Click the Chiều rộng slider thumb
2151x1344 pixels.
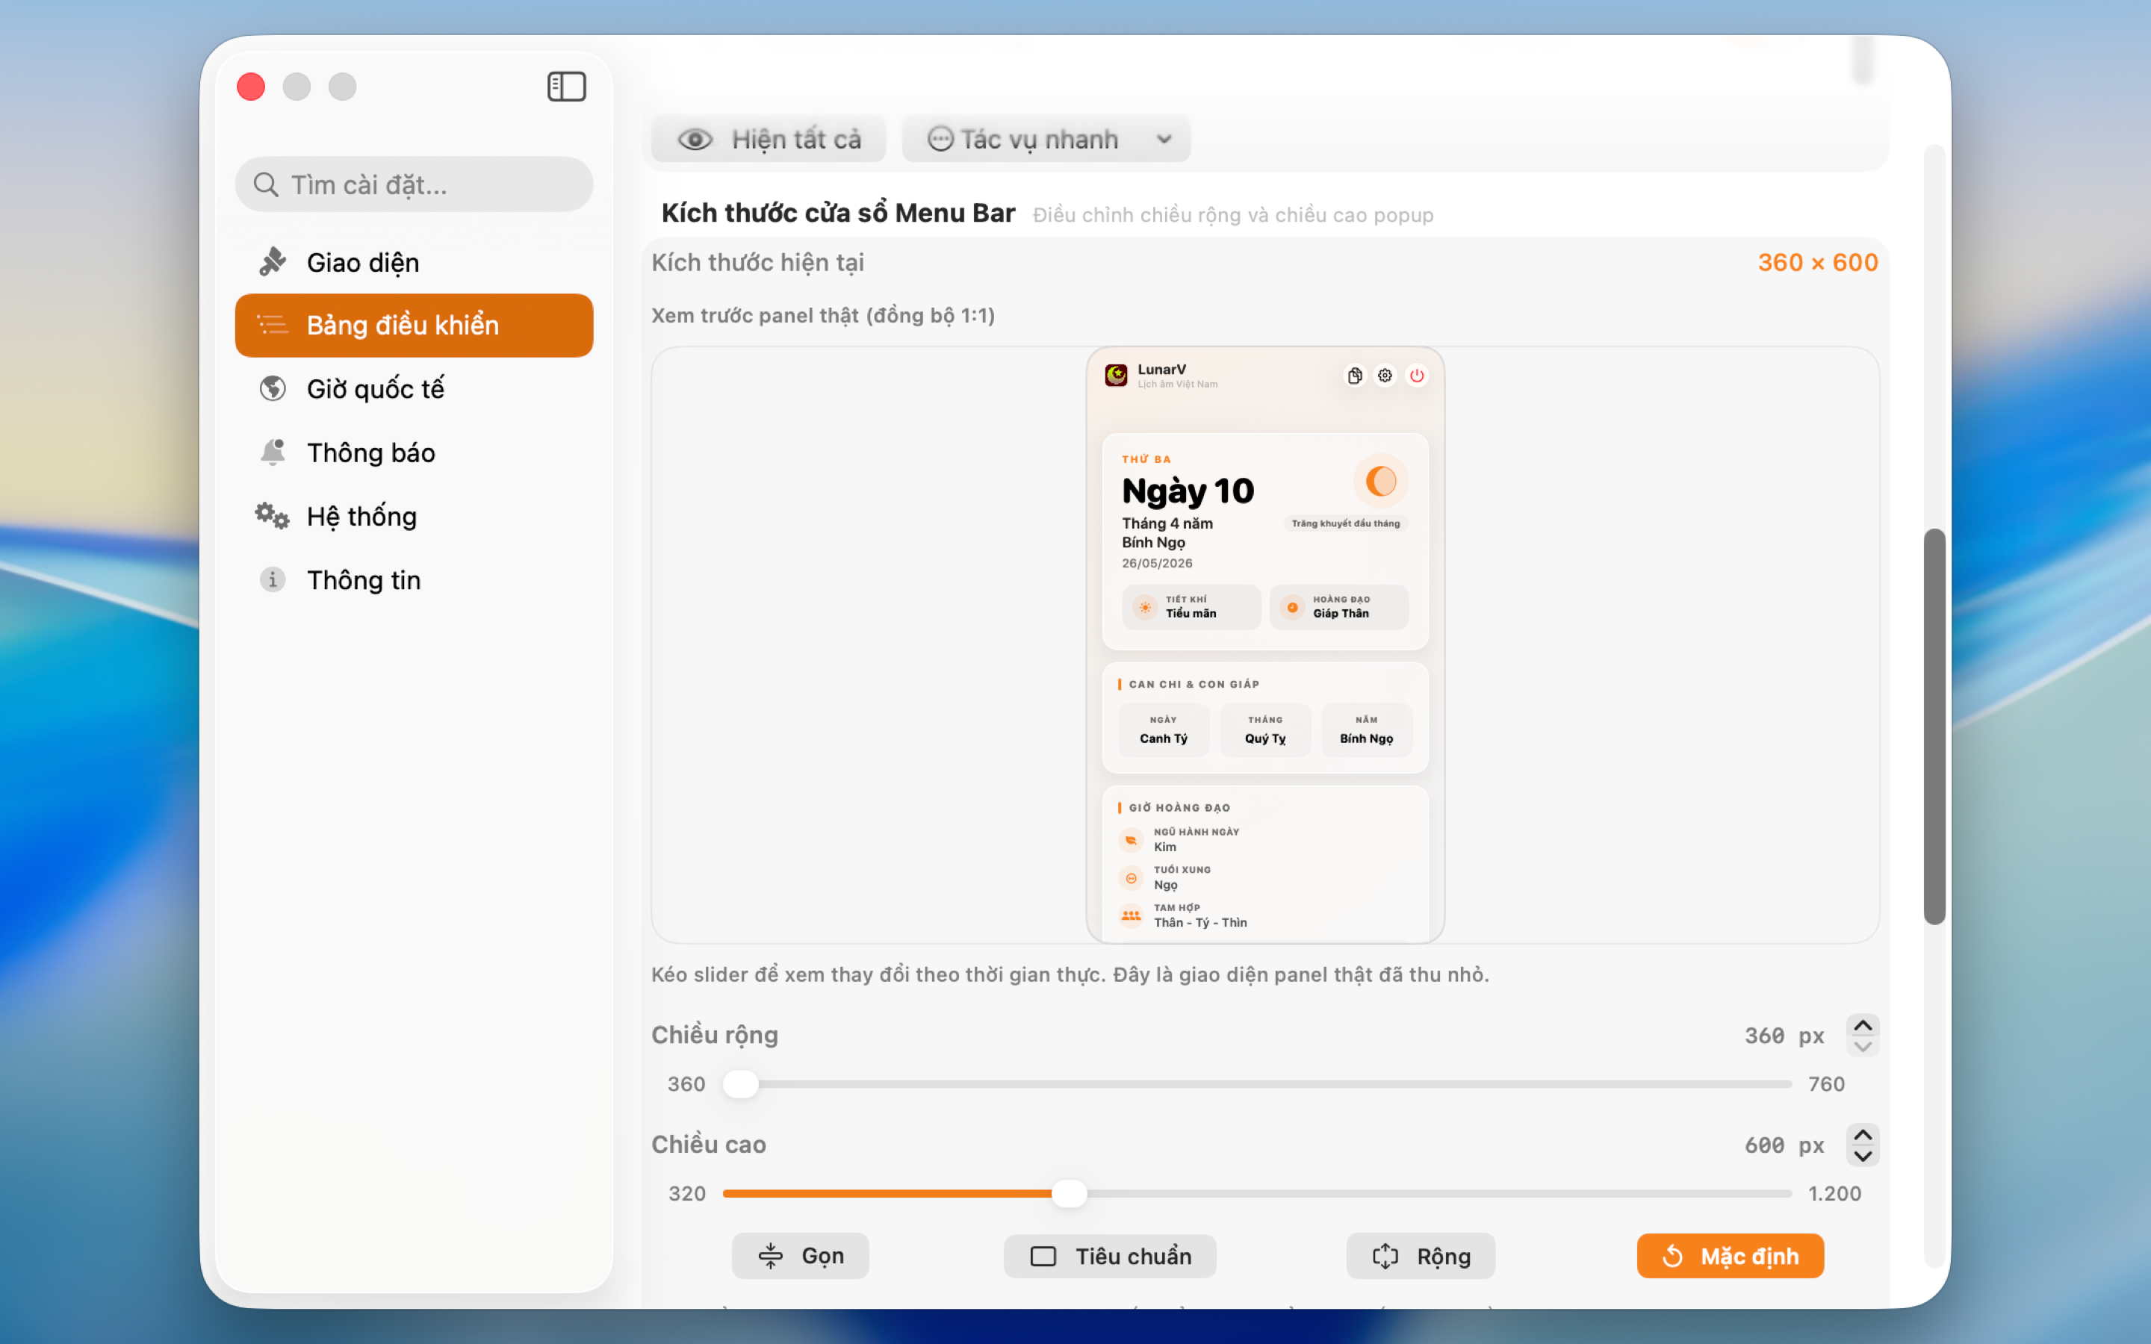740,1083
